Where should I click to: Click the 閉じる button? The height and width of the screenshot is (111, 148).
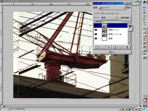tap(112, 52)
